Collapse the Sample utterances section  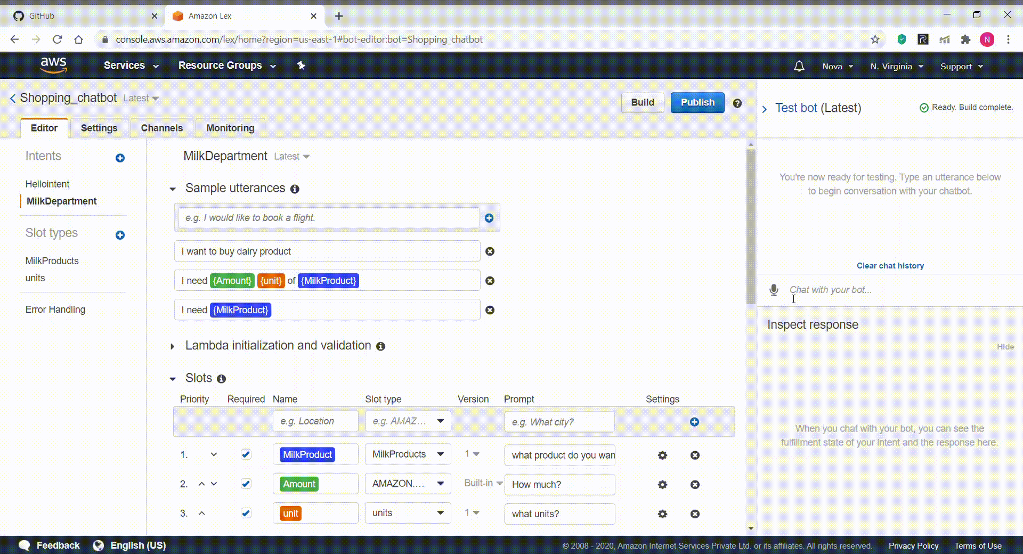click(x=173, y=189)
